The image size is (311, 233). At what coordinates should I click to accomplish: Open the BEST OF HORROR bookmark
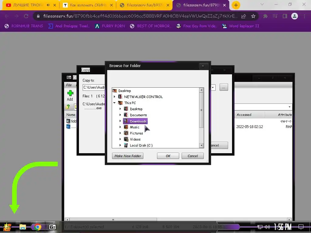pos(151,26)
